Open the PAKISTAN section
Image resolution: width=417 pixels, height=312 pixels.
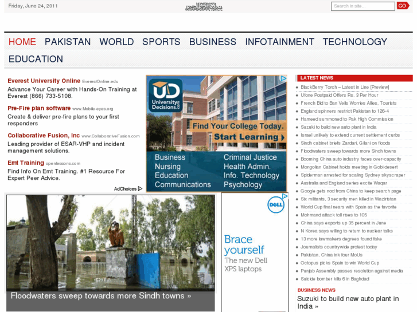(68, 42)
